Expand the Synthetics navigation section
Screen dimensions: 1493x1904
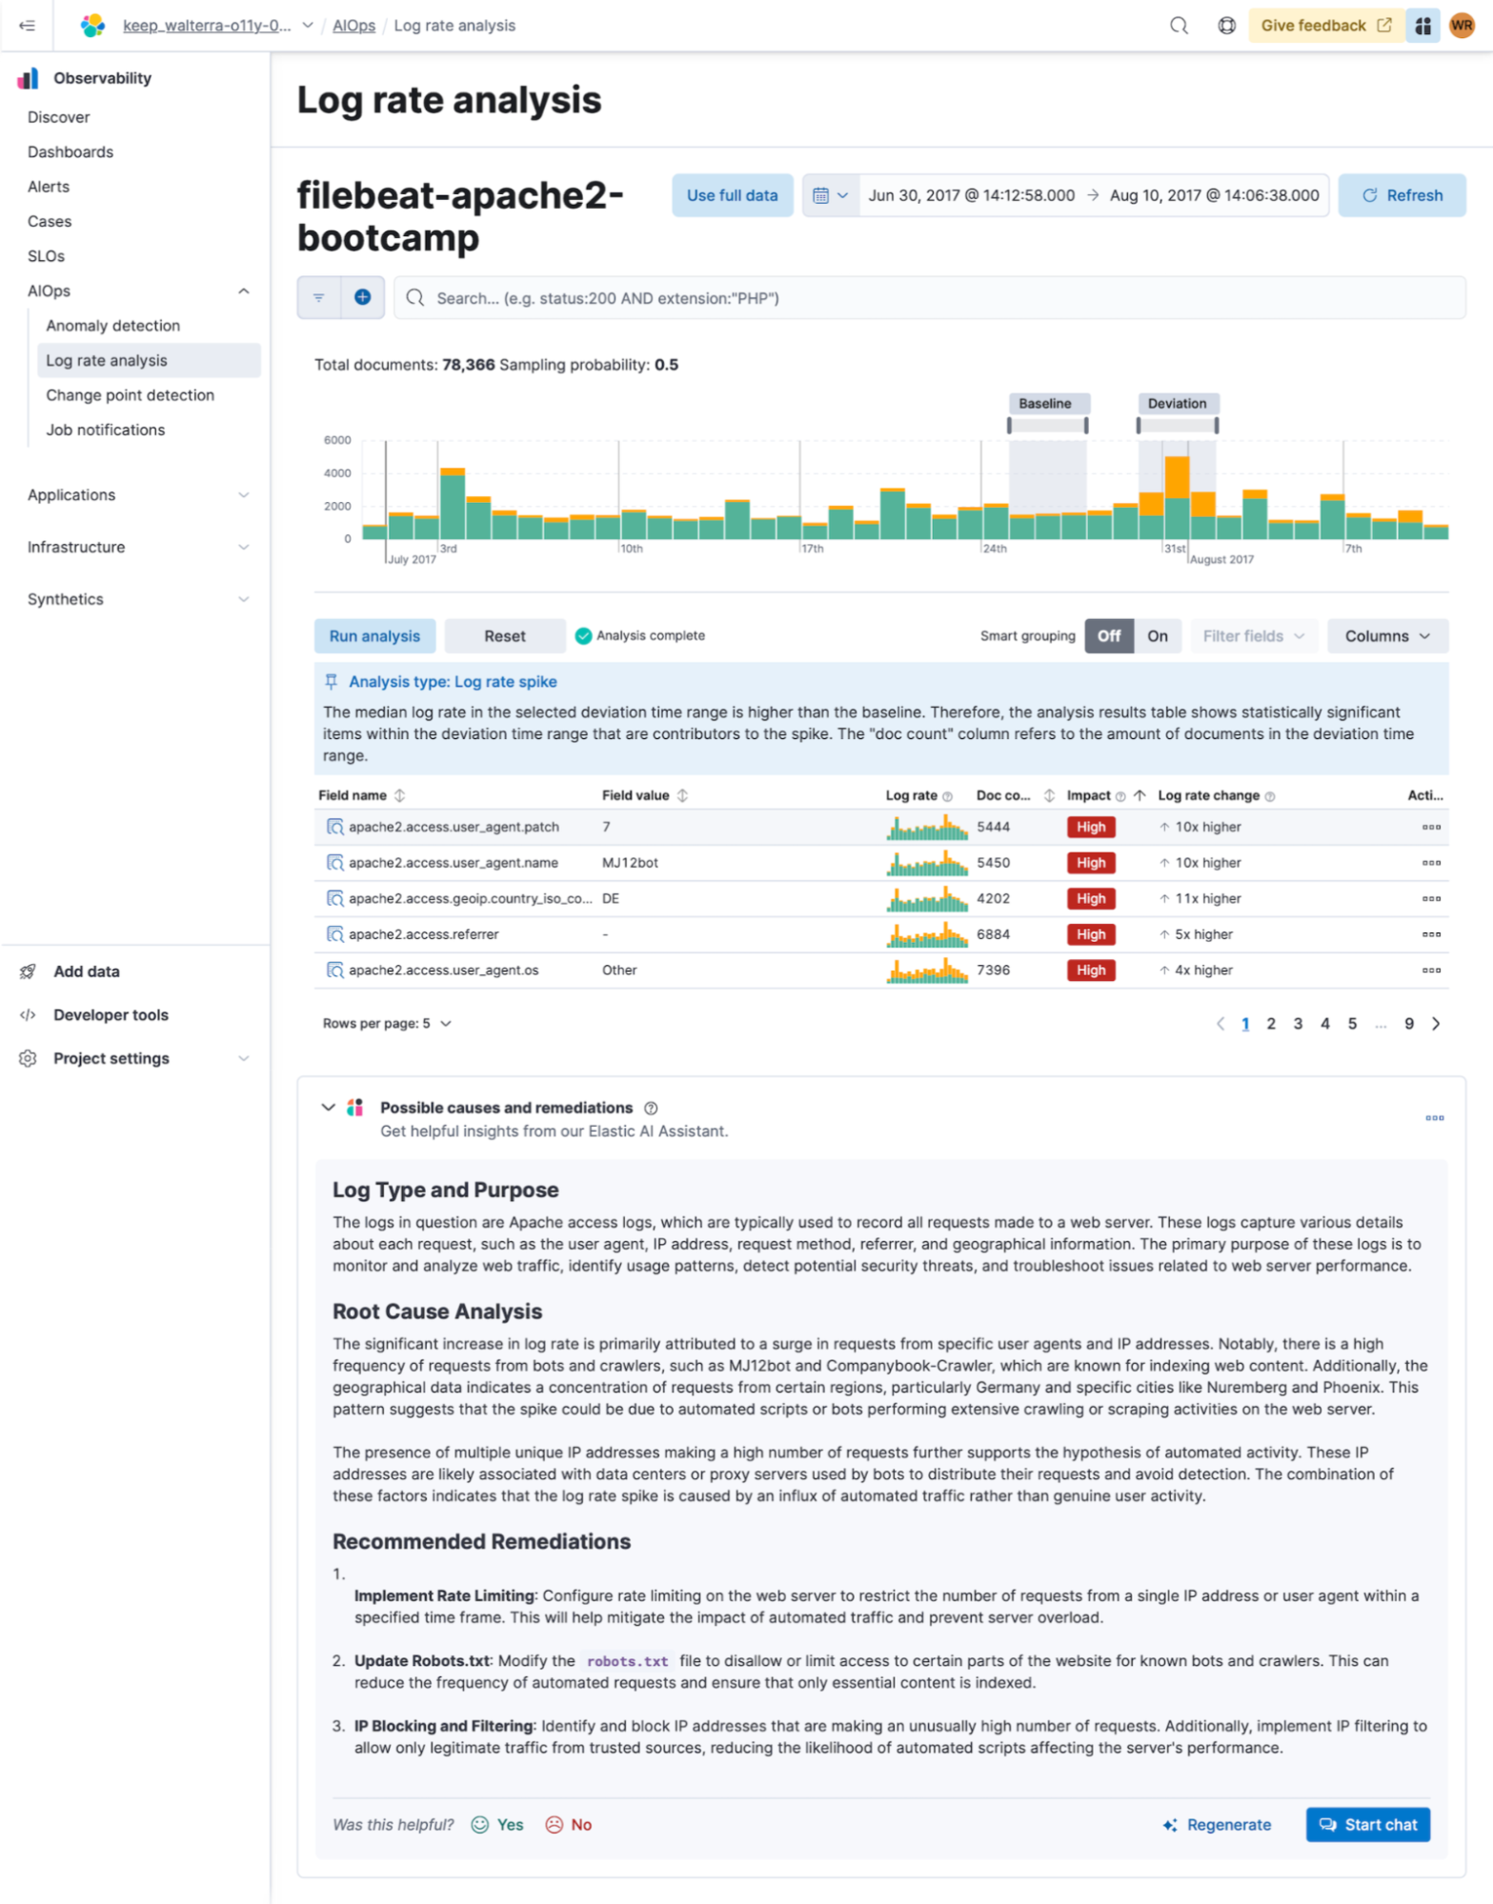[244, 600]
